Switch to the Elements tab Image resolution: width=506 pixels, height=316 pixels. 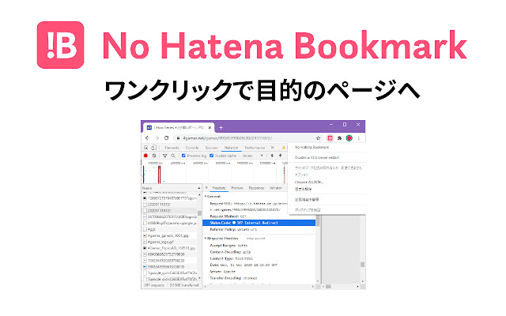point(172,148)
